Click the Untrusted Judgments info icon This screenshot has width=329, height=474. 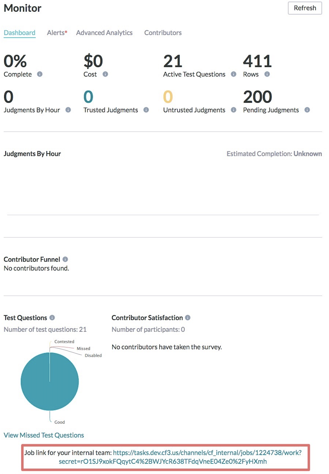(234, 110)
